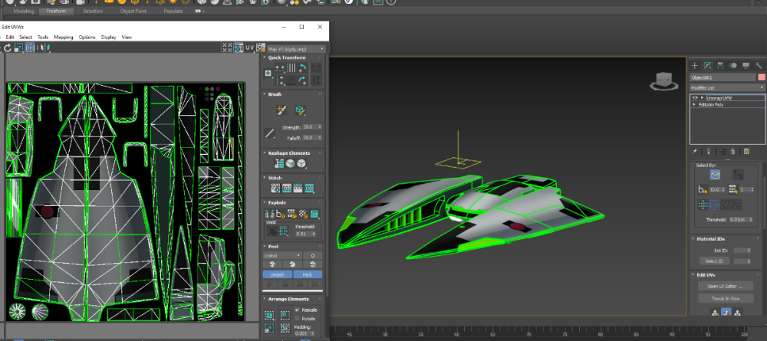Toggle visibility eye of Unwrap UVW modifier
Image resolution: width=767 pixels, height=341 pixels.
point(695,98)
